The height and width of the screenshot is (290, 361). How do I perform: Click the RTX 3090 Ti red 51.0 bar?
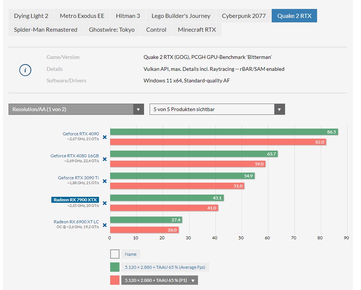coord(177,186)
